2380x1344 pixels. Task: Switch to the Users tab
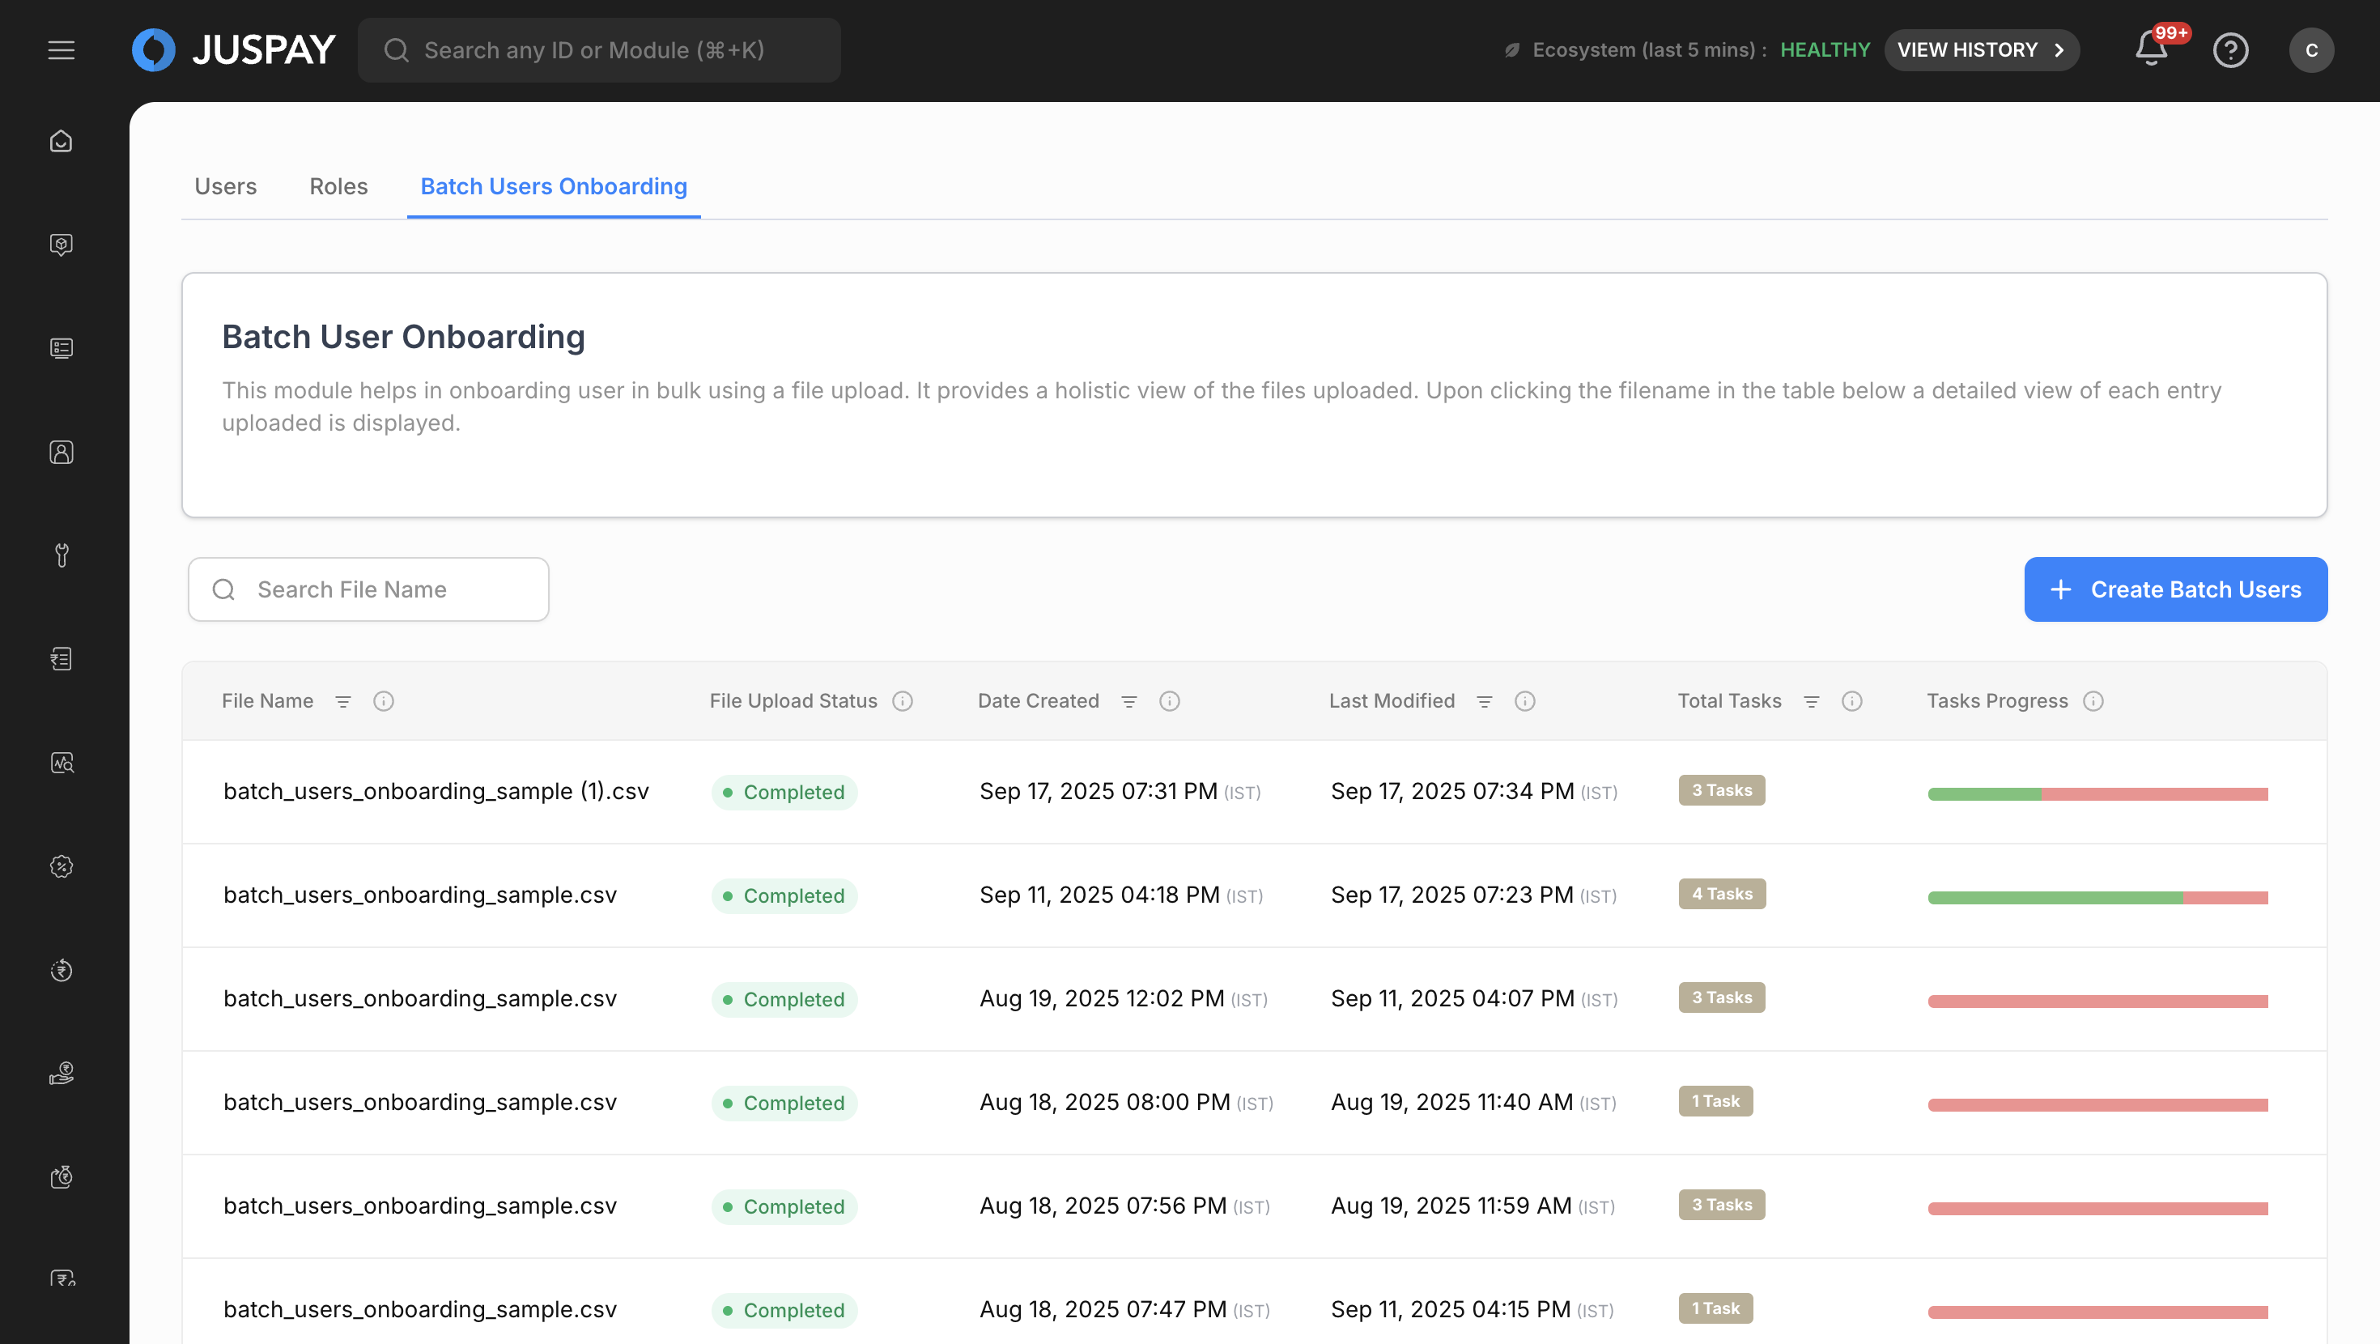[x=225, y=187]
